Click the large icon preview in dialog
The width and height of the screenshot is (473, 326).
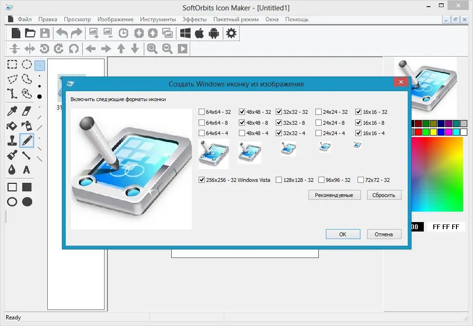[x=131, y=169]
